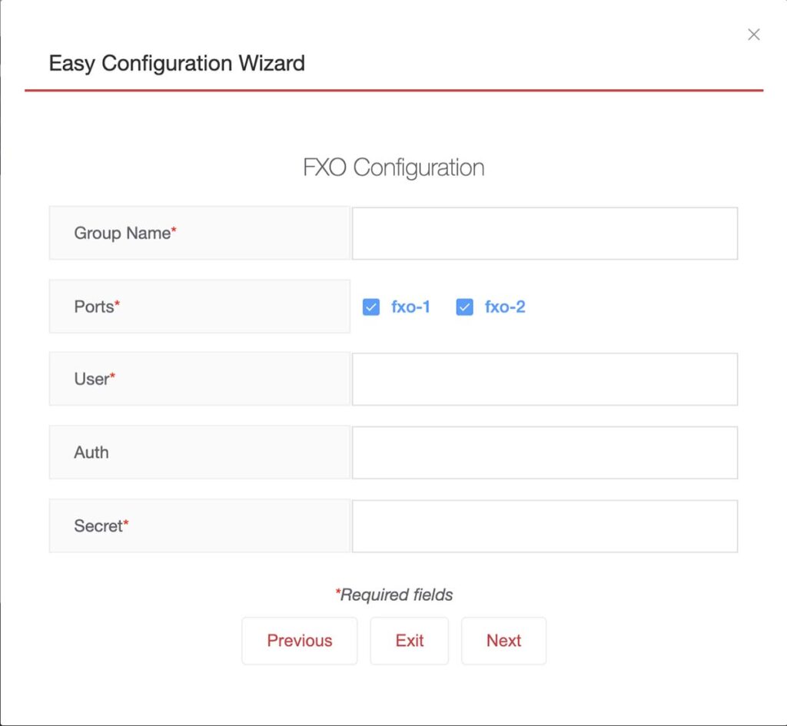Click inside the Group Name input field
Image resolution: width=787 pixels, height=726 pixels.
point(544,234)
